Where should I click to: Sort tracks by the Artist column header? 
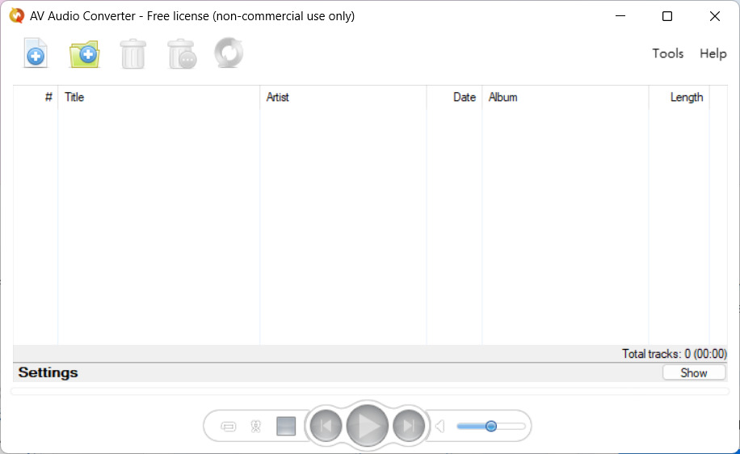pyautogui.click(x=343, y=97)
